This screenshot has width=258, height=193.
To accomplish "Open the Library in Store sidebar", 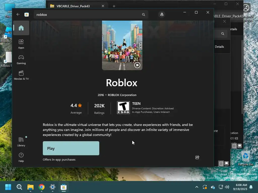I will pos(21,142).
